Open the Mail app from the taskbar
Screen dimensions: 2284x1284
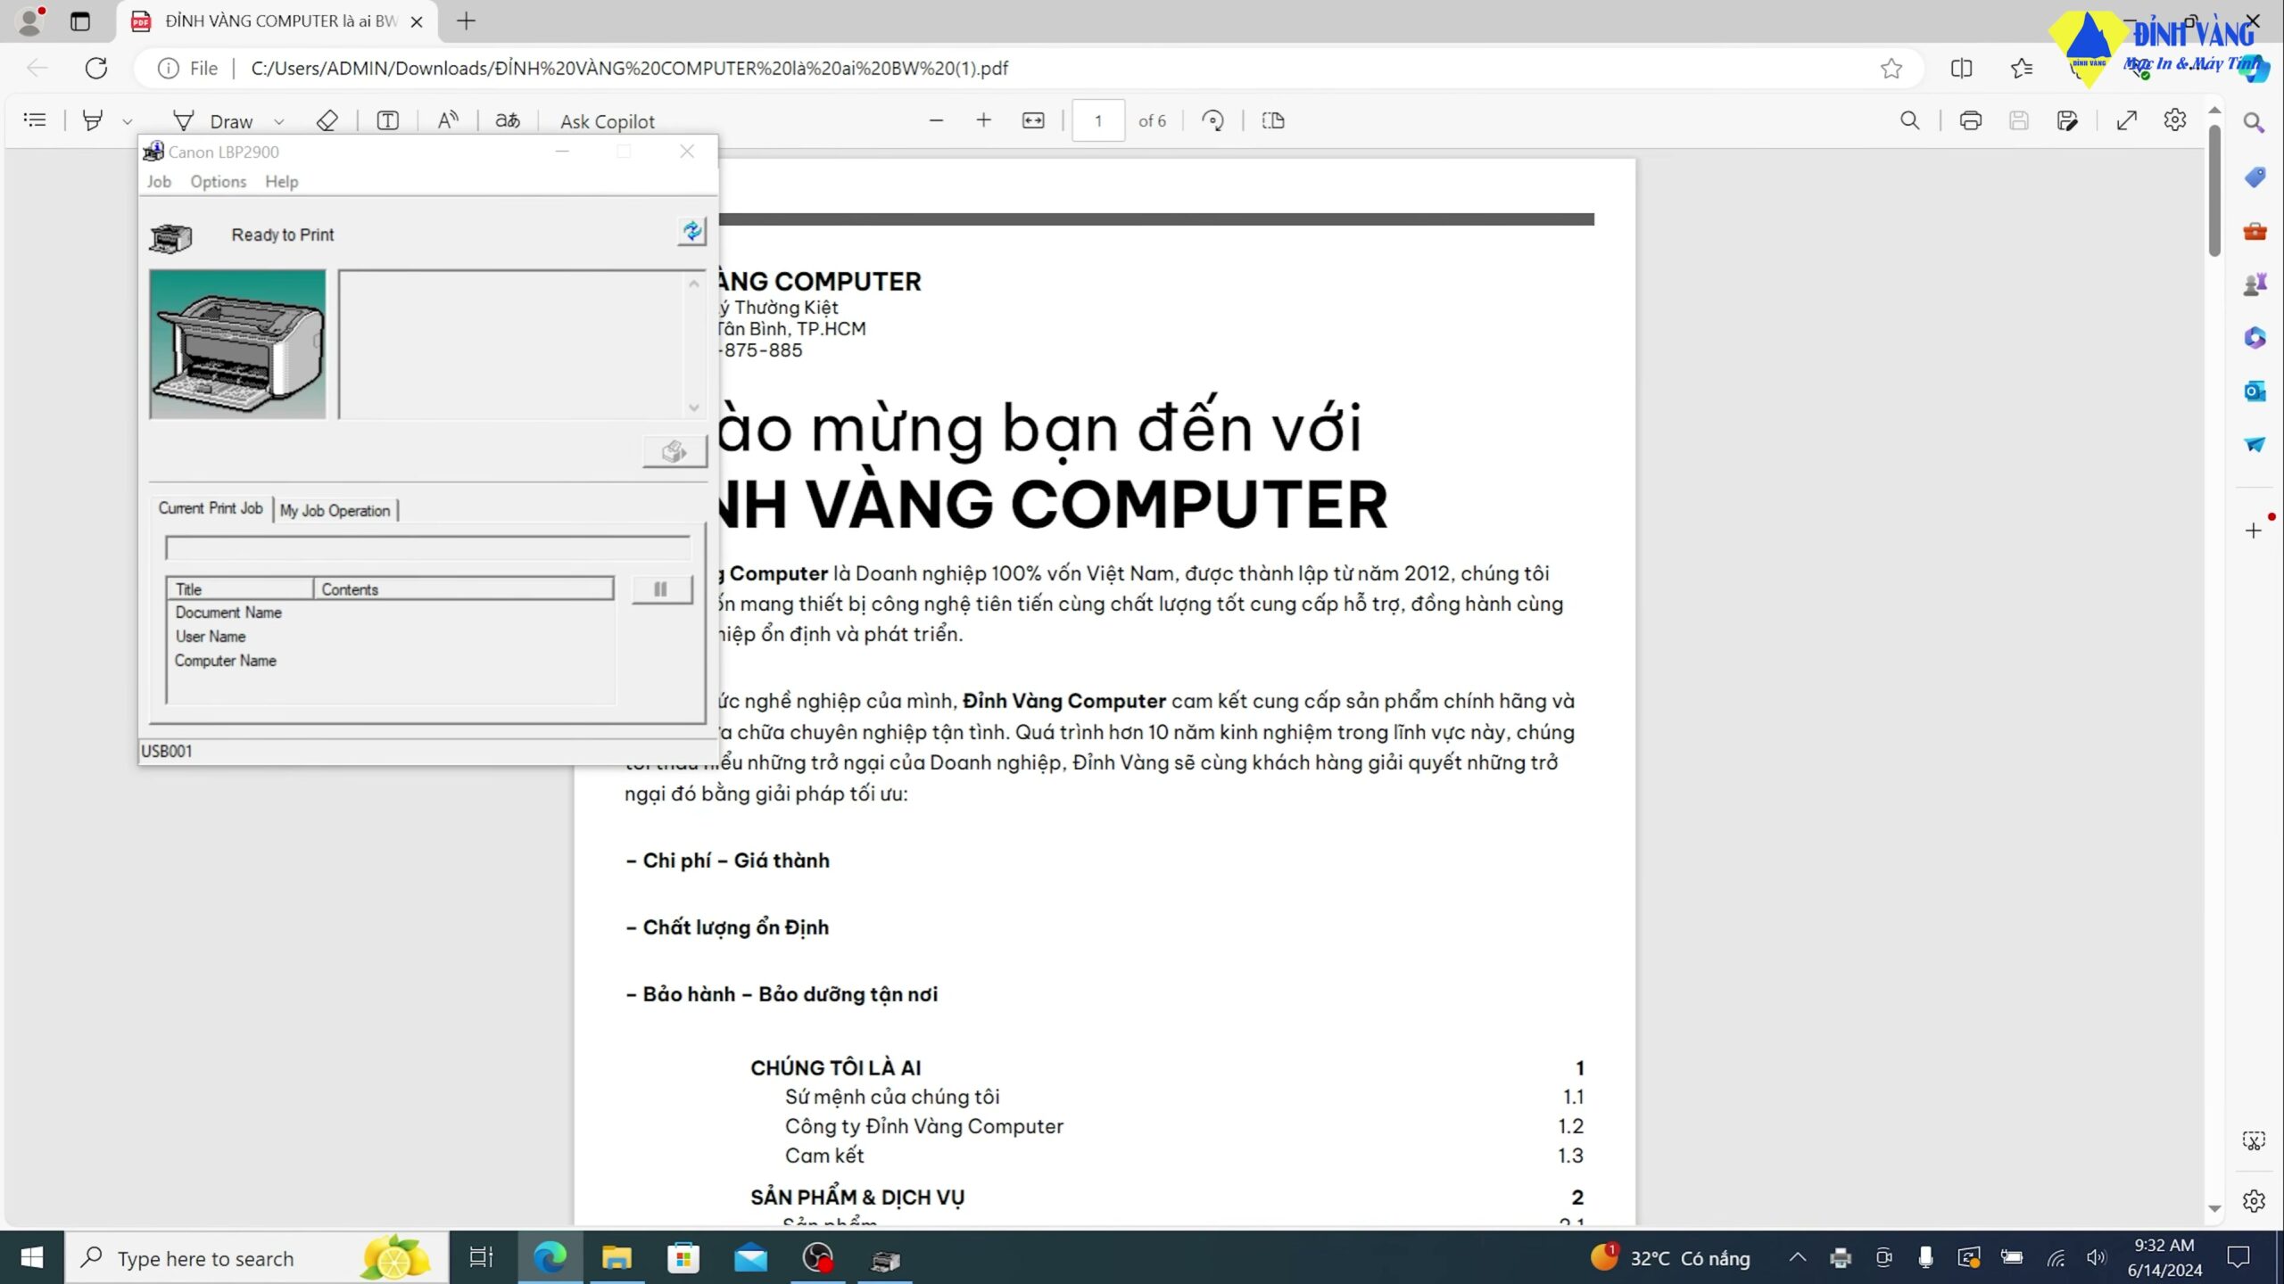tap(751, 1258)
